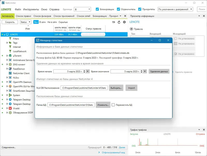The width and height of the screenshot is (207, 156).
Task: Open the Инструменты menu
Action: (x=31, y=9)
